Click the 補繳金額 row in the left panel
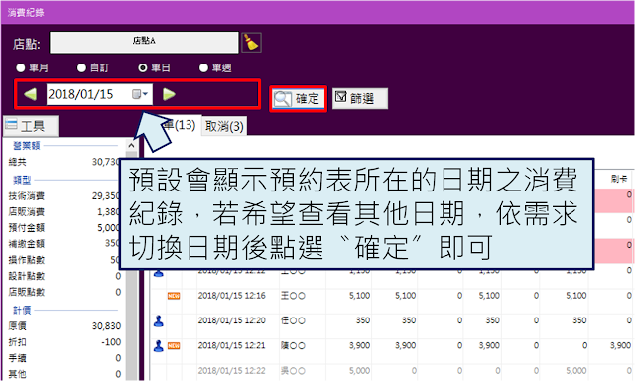The width and height of the screenshot is (635, 381). [64, 244]
